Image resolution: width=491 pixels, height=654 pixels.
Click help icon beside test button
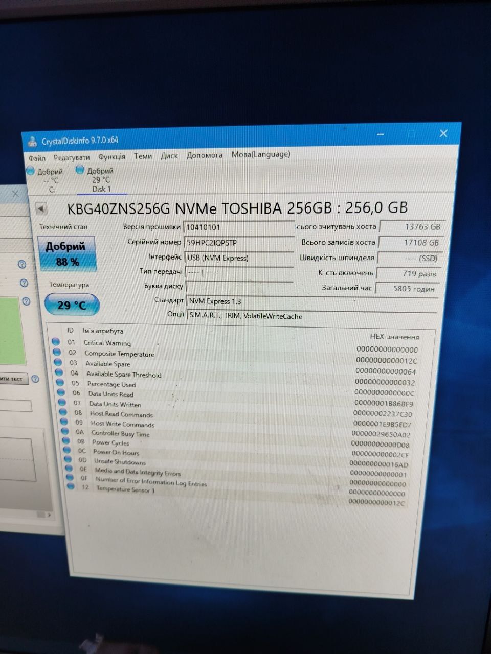point(35,379)
